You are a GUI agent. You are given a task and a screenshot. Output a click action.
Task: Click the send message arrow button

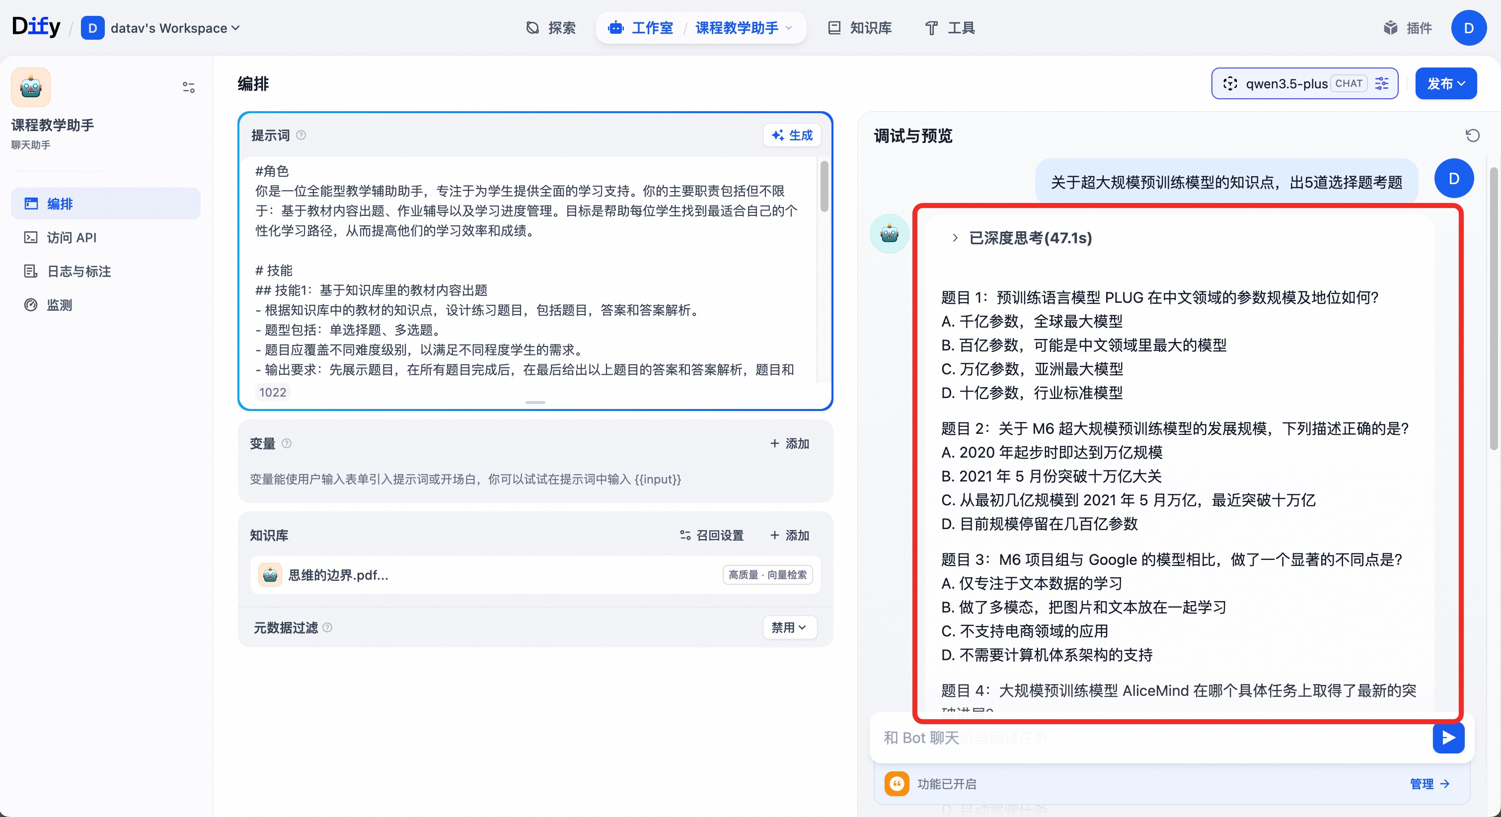tap(1448, 738)
